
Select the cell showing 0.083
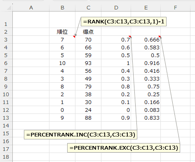click(x=146, y=110)
